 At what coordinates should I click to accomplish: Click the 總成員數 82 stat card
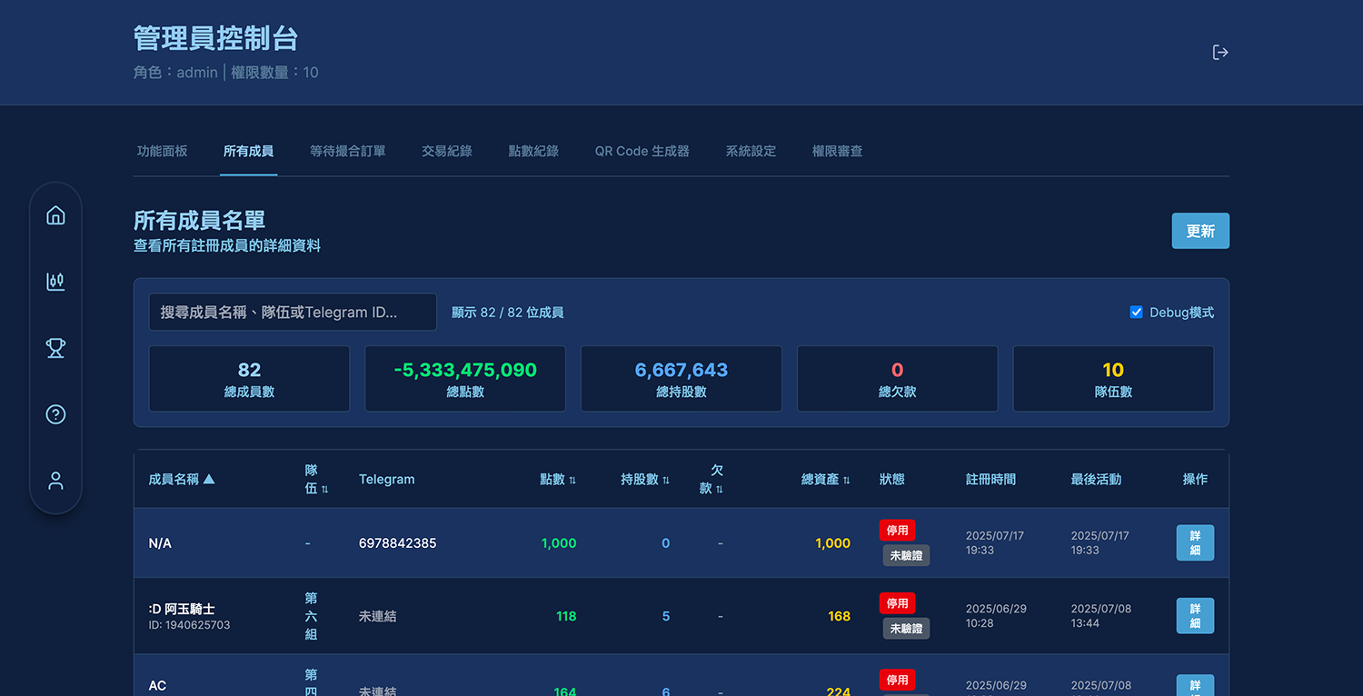pos(249,379)
